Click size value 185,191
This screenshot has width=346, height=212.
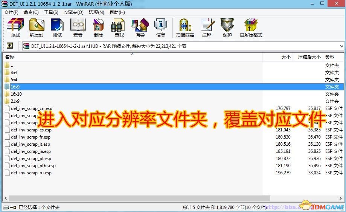point(283,151)
